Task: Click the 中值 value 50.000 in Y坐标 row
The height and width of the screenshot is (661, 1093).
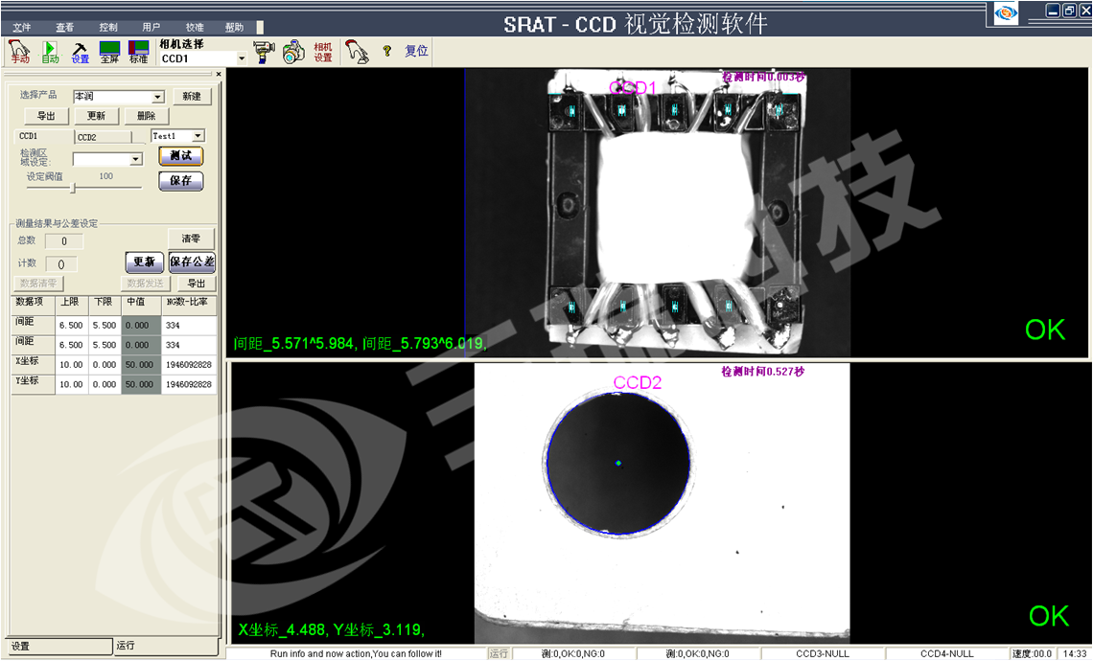Action: pos(141,384)
